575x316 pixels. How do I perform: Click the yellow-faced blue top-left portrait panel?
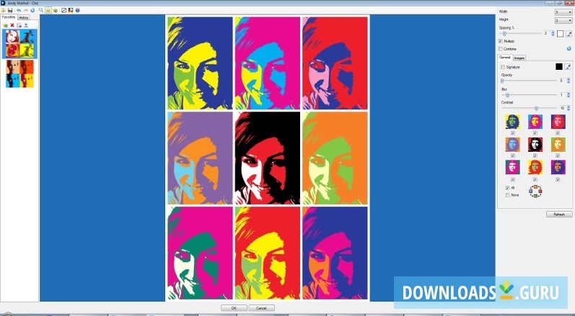point(200,63)
